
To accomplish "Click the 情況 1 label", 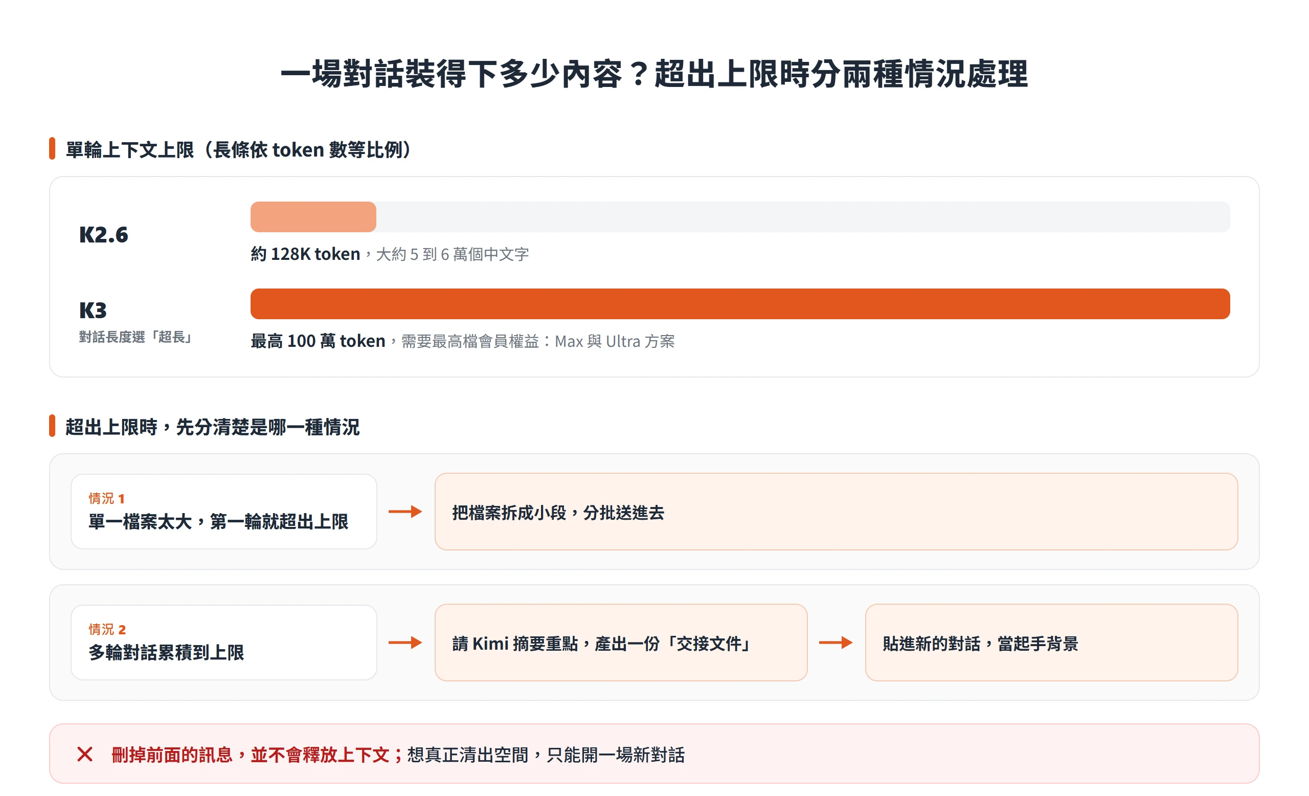I will point(107,498).
